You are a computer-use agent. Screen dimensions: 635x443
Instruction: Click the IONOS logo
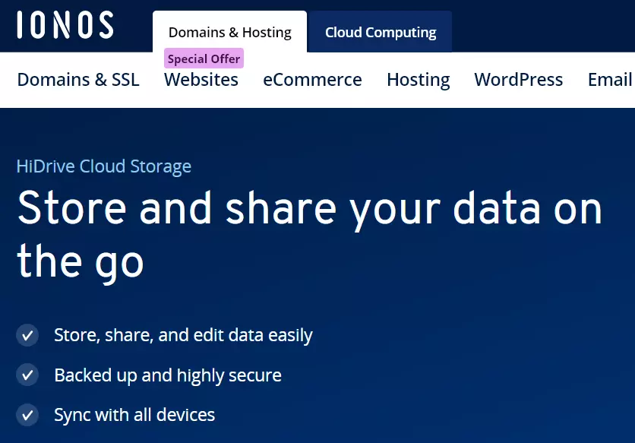tap(65, 25)
